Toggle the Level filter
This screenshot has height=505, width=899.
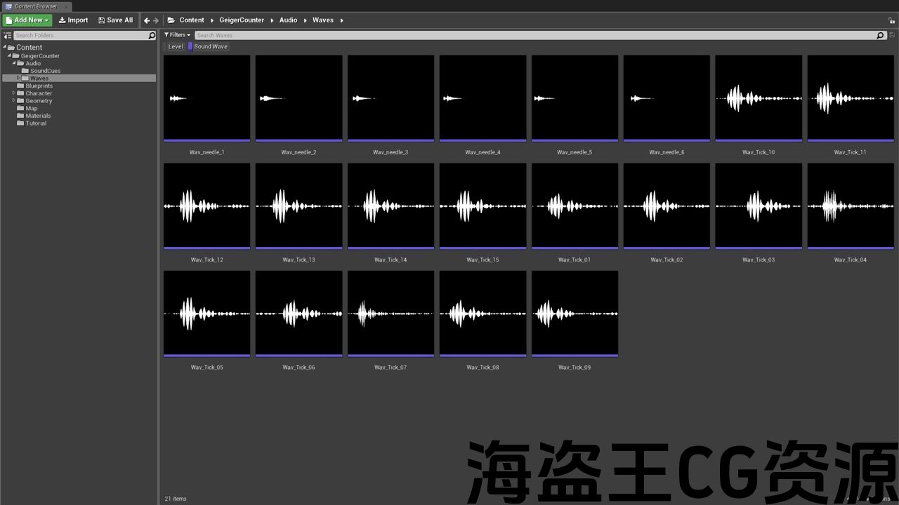coord(175,46)
